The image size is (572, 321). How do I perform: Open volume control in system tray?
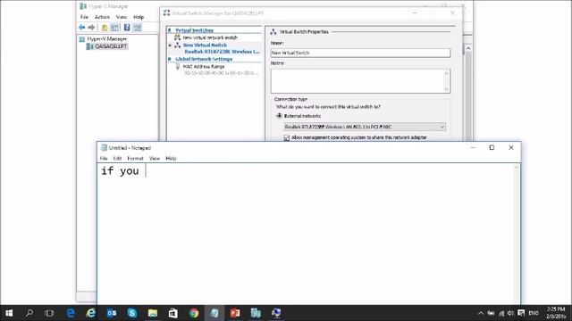point(510,313)
